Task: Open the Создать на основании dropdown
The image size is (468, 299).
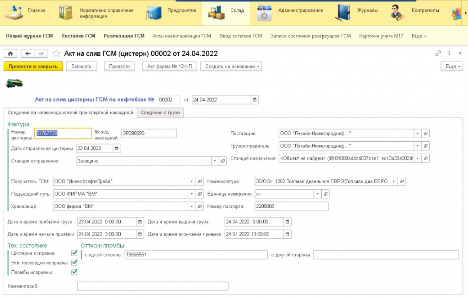Action: tap(231, 67)
